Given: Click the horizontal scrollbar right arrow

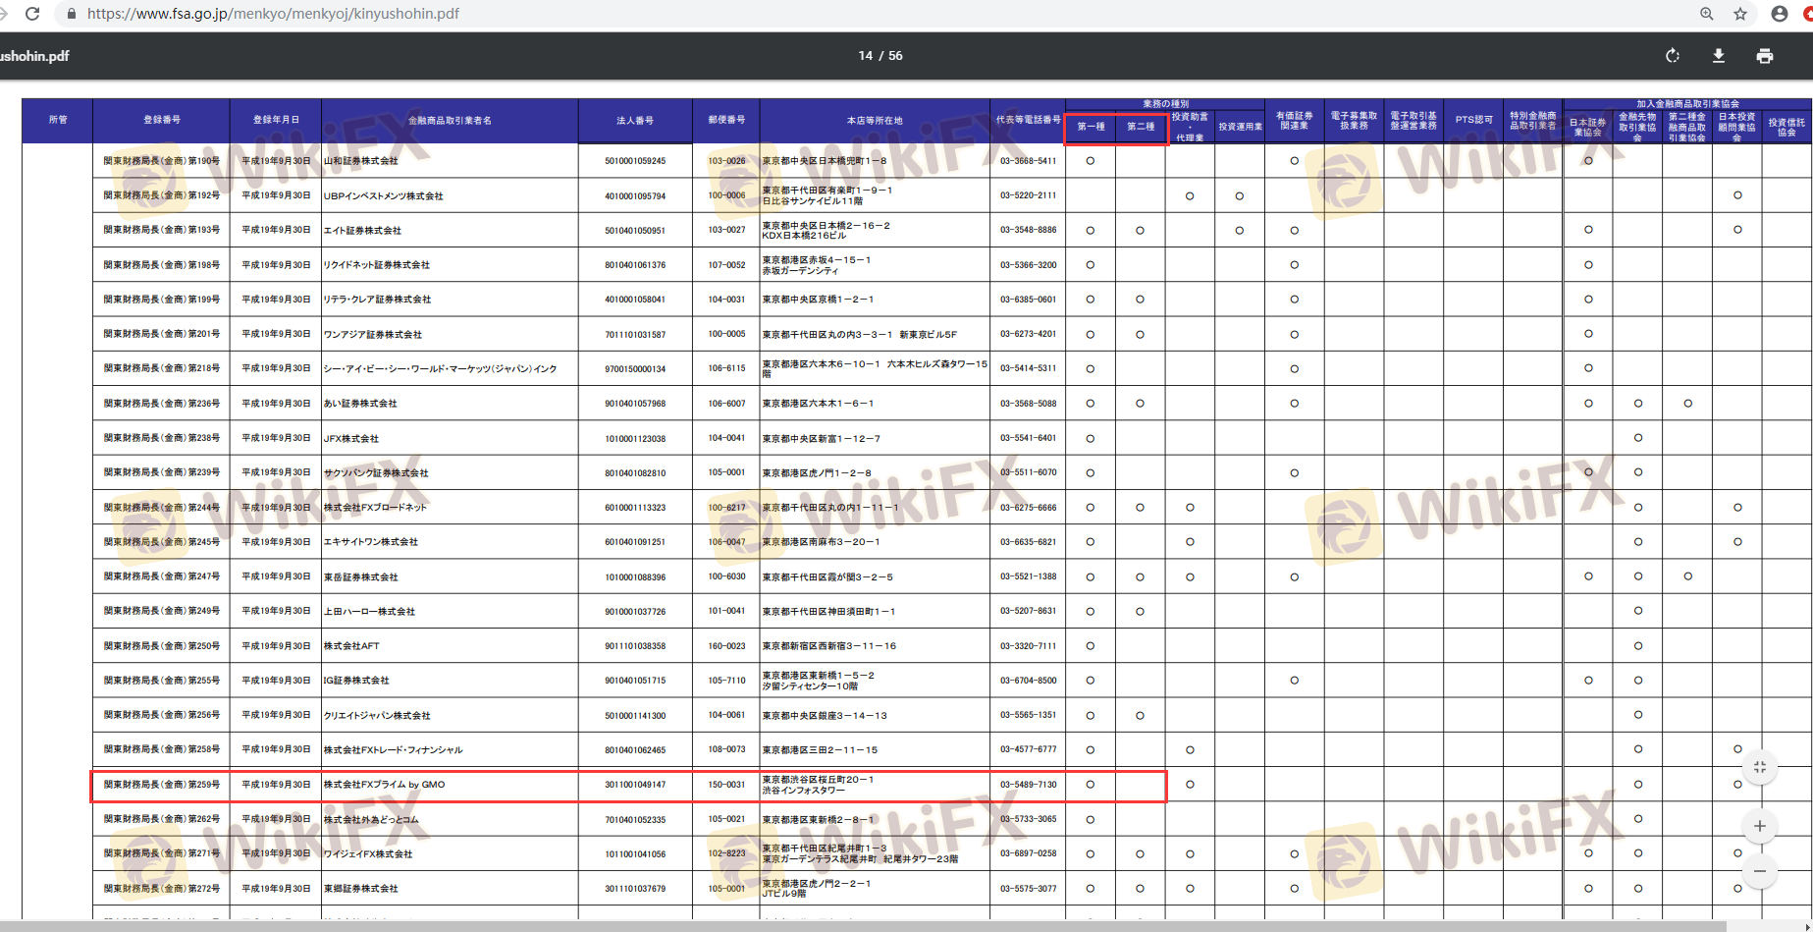Looking at the screenshot, I should pos(1806,926).
